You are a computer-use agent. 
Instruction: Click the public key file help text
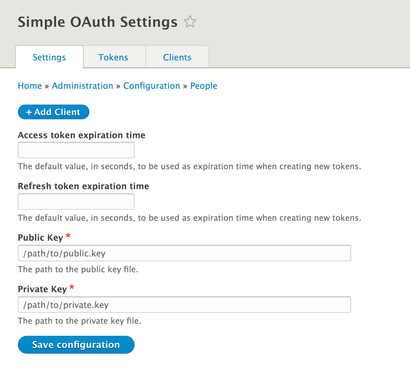coord(78,269)
